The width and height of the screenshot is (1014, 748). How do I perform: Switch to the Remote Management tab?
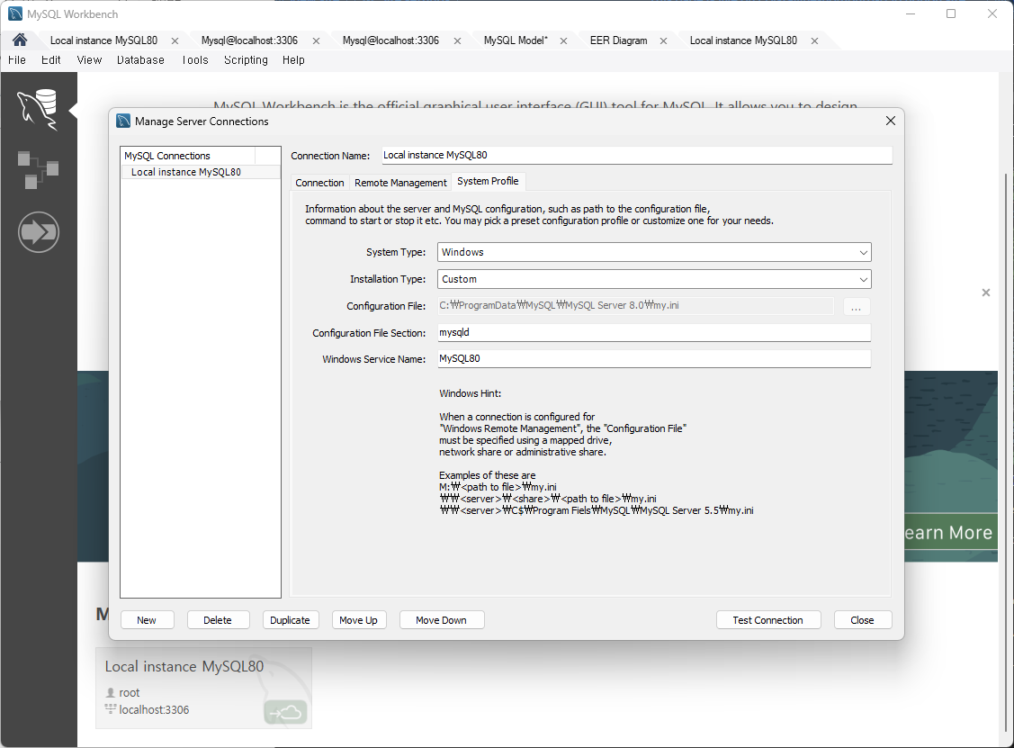pos(400,183)
